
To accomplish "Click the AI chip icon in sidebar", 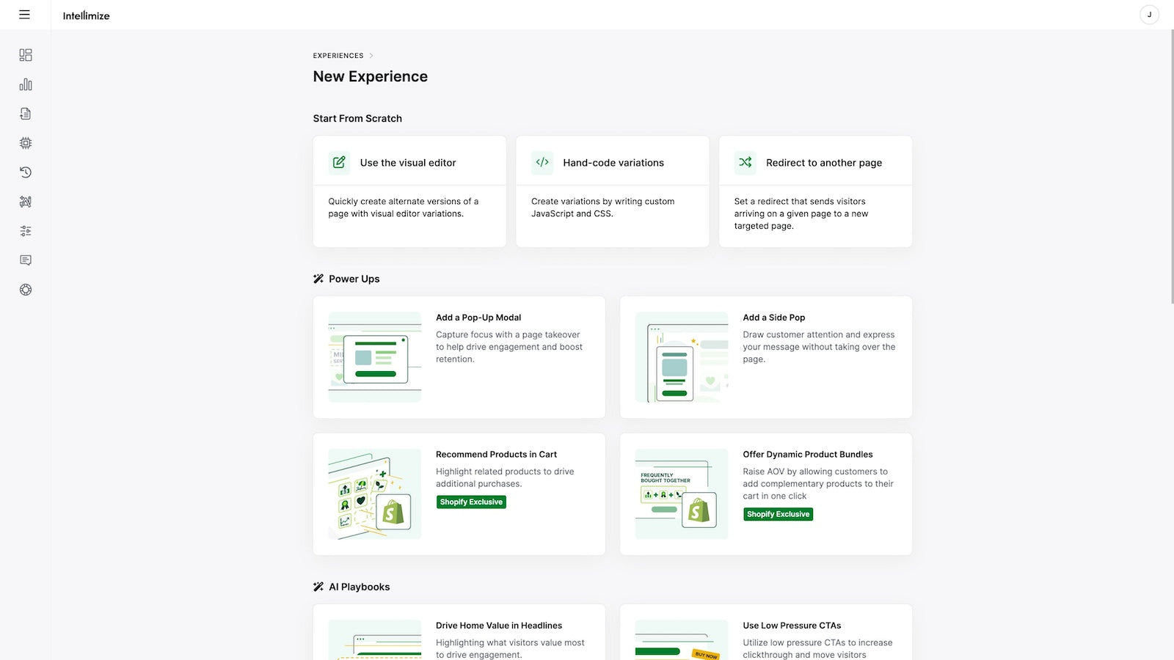I will (25, 143).
